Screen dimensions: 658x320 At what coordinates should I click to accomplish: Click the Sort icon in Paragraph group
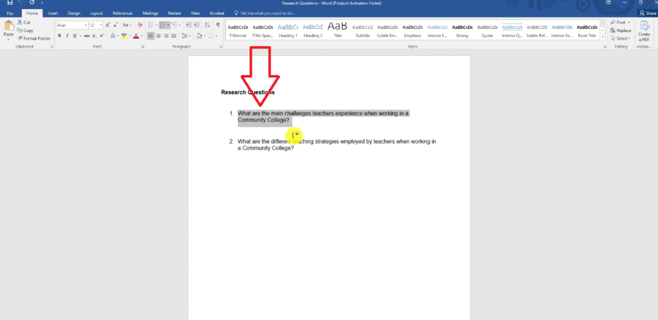point(208,25)
